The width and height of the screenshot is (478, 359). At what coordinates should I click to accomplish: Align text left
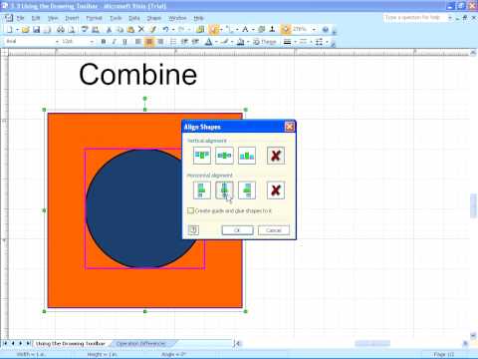[x=138, y=42]
